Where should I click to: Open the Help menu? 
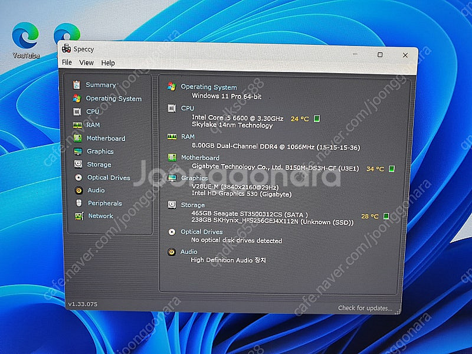(108, 63)
